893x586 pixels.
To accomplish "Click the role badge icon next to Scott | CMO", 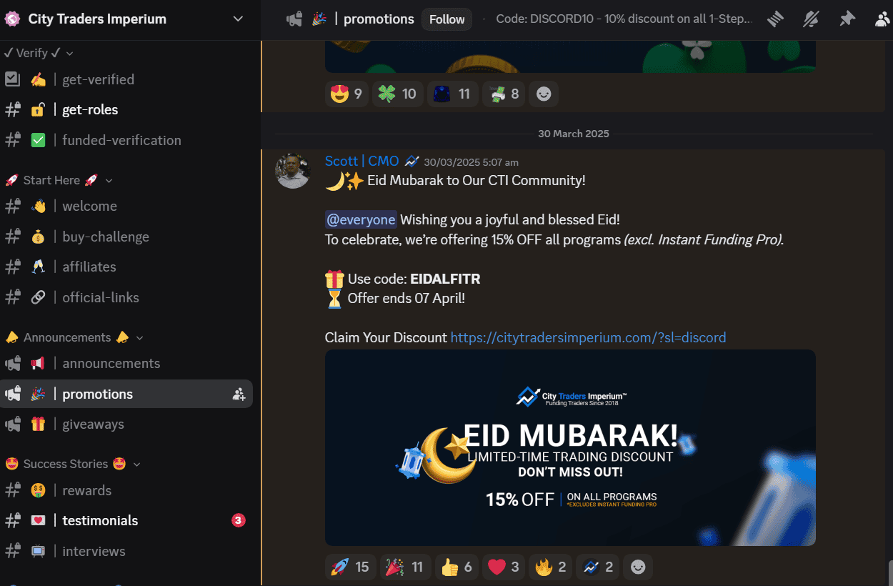I will click(412, 162).
